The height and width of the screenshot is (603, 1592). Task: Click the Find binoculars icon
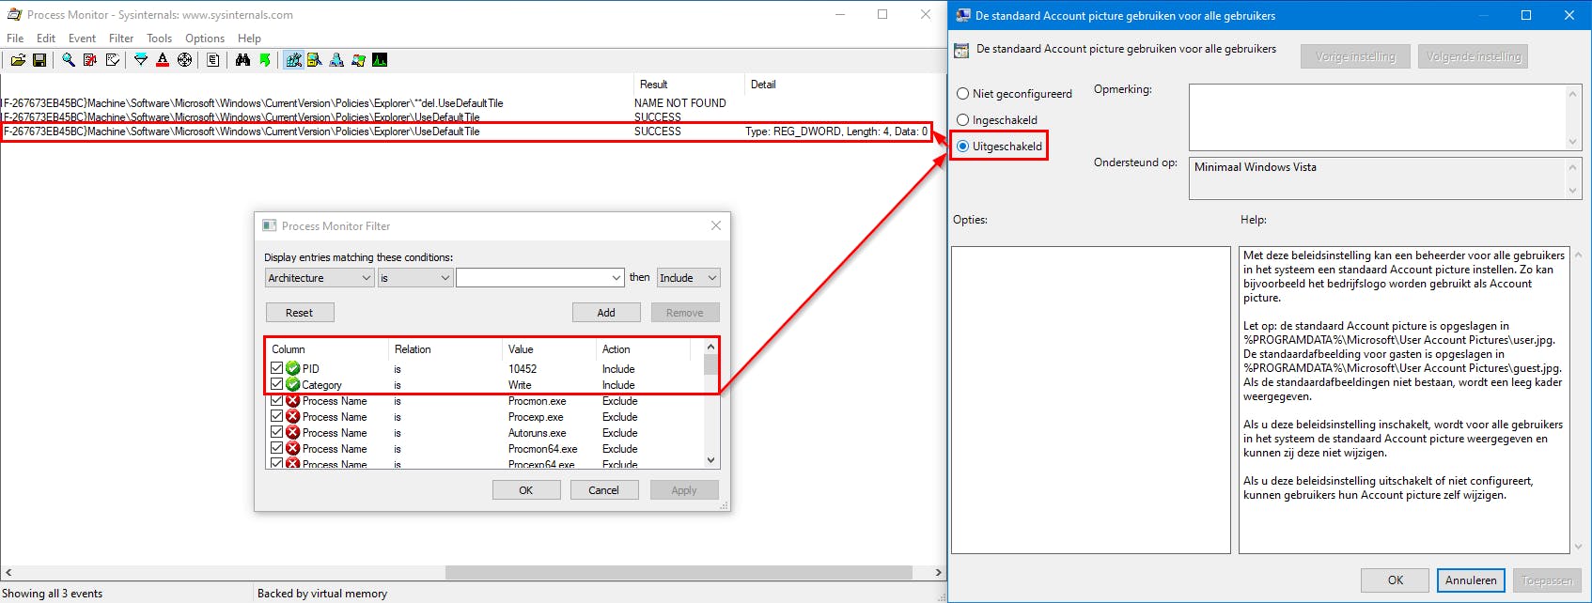(242, 60)
